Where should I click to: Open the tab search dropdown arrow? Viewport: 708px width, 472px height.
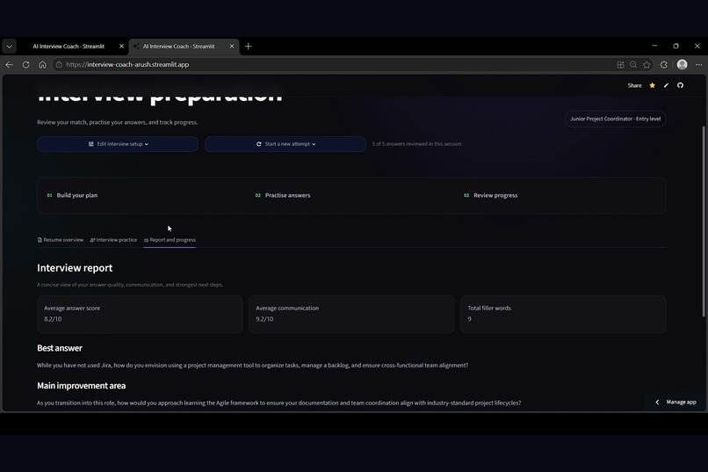point(9,46)
